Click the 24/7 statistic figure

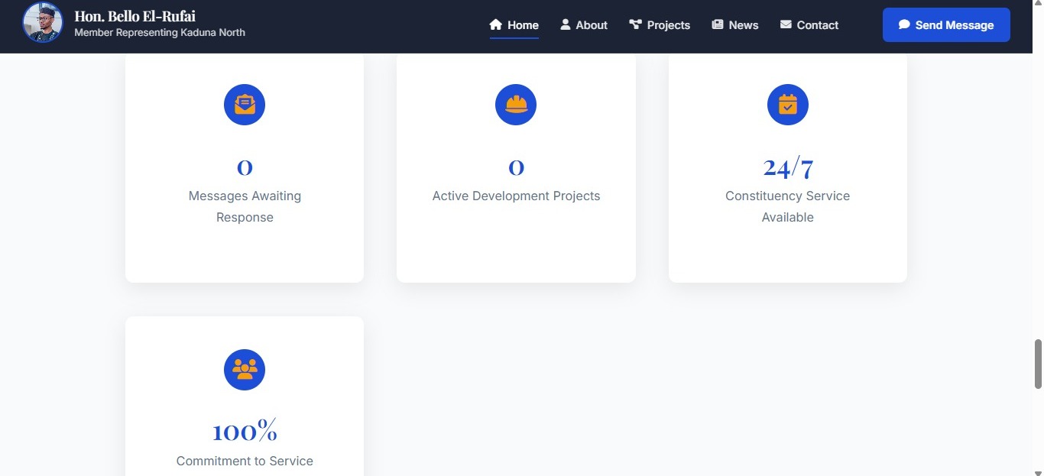point(787,167)
